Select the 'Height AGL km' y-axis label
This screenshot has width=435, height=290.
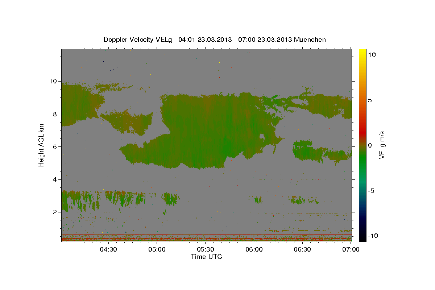coord(41,145)
